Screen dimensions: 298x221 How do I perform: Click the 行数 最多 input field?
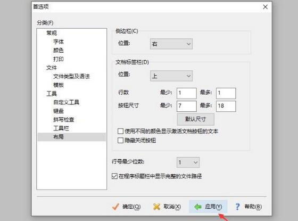pyautogui.click(x=226, y=93)
